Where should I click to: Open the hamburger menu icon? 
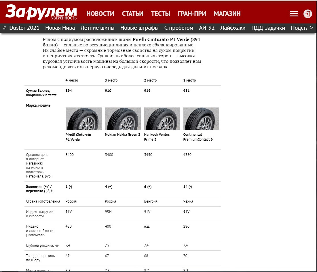(294, 14)
